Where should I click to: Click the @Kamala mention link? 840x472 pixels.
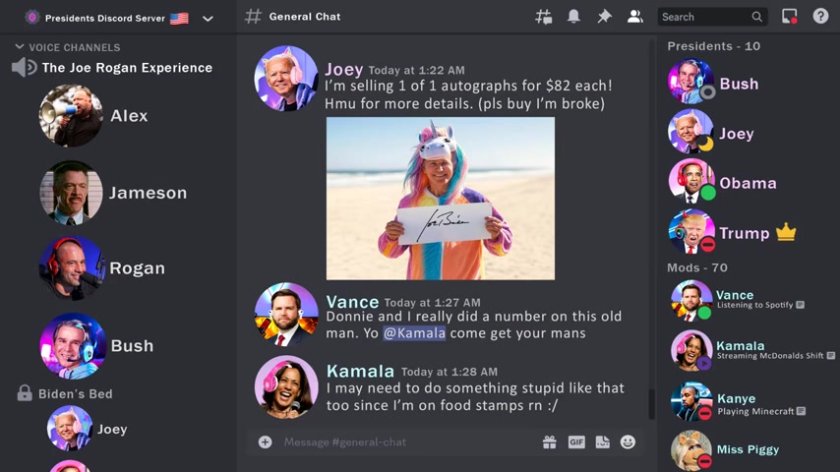coord(414,333)
